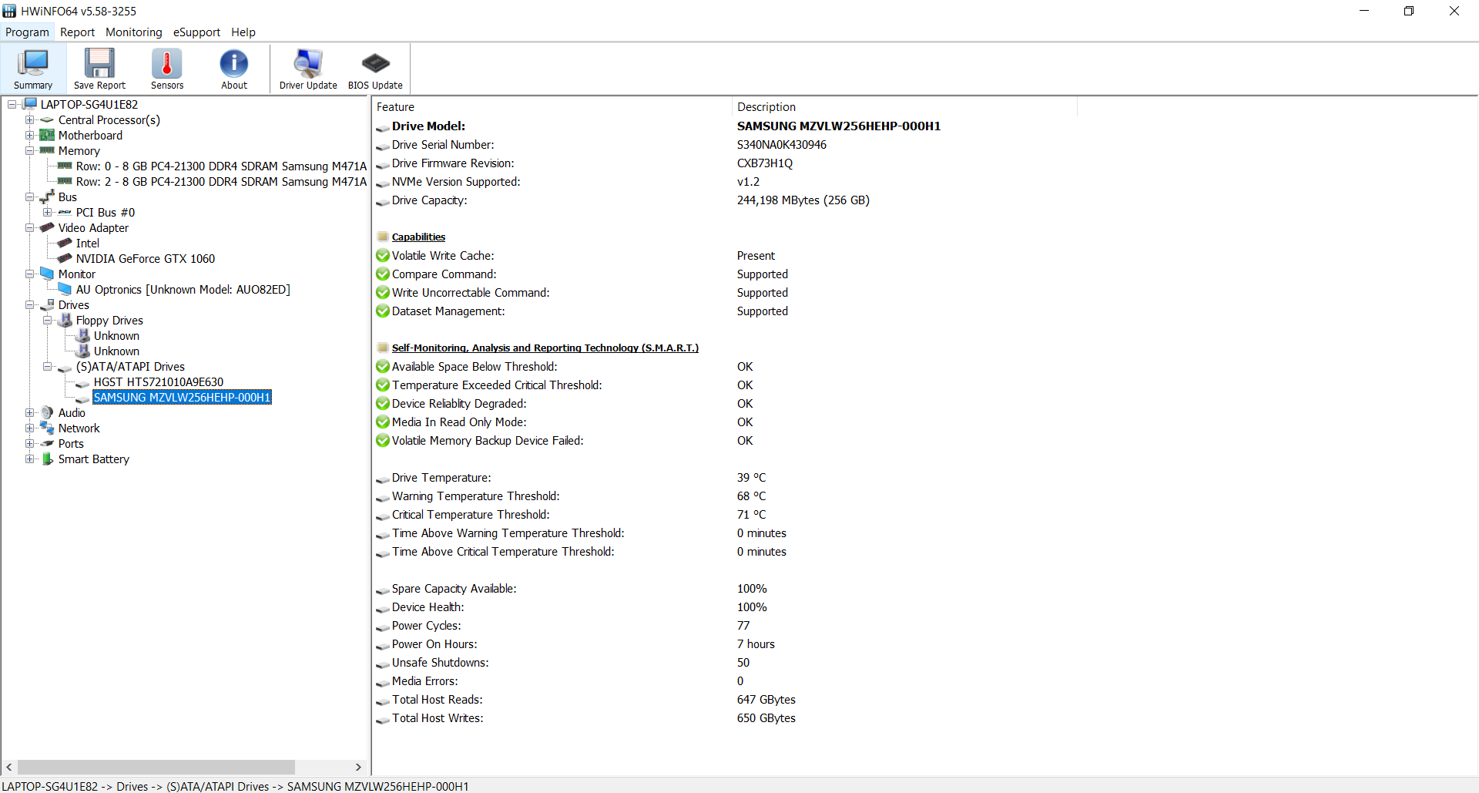Open the Help menu
1479x793 pixels.
click(x=243, y=32)
